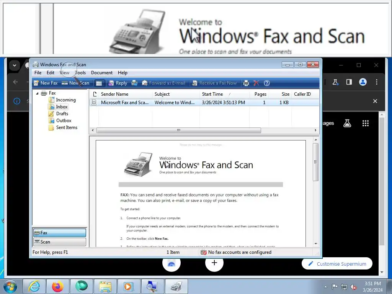This screenshot has width=392, height=294.
Task: Click the red Delete icon in the toolbar
Action: (x=256, y=83)
